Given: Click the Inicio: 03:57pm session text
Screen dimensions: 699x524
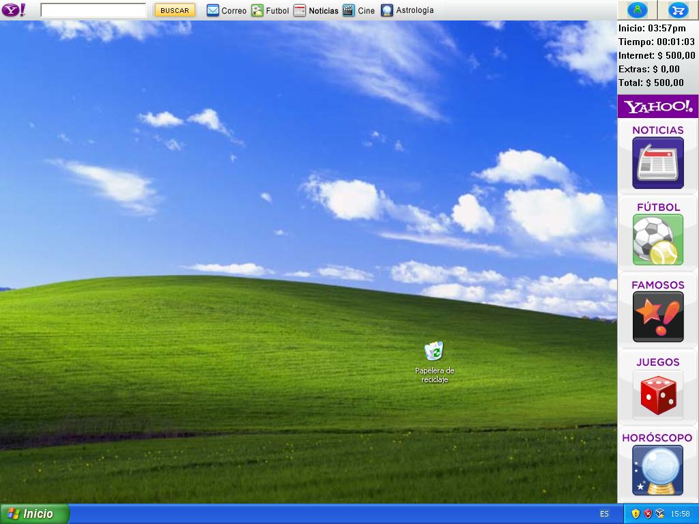Looking at the screenshot, I should (652, 28).
